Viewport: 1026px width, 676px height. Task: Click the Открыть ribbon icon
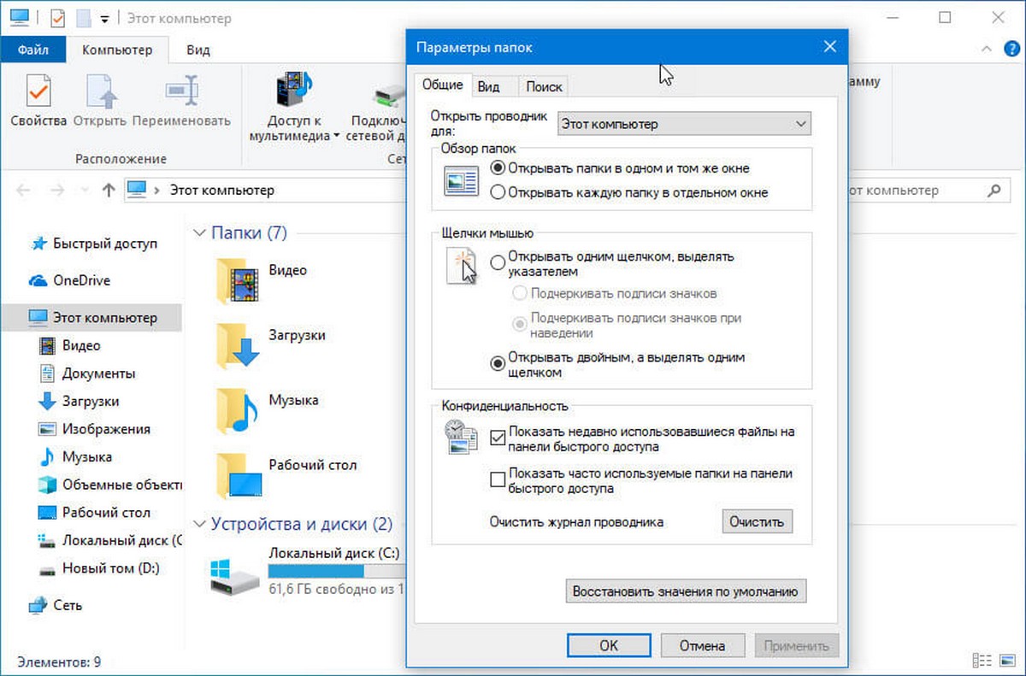(101, 92)
